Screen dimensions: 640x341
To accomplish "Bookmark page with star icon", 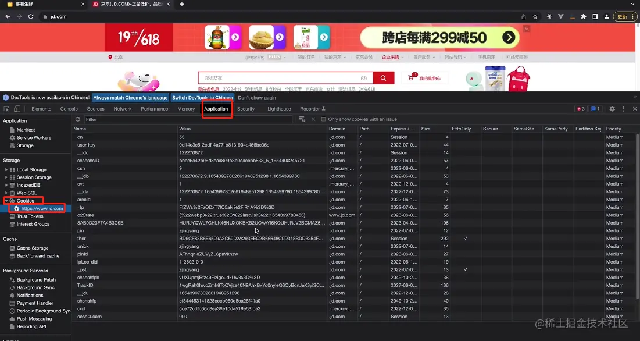I will [x=535, y=17].
